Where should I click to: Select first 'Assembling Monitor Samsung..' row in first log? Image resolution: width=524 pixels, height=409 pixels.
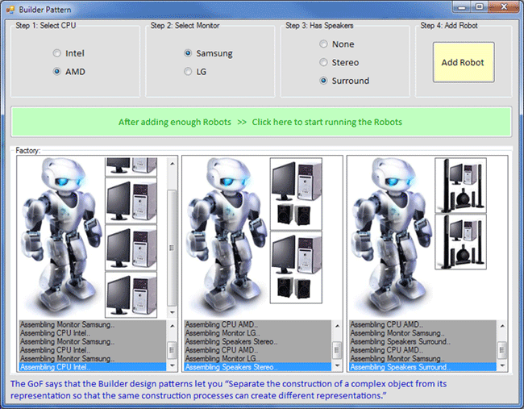(x=93, y=324)
